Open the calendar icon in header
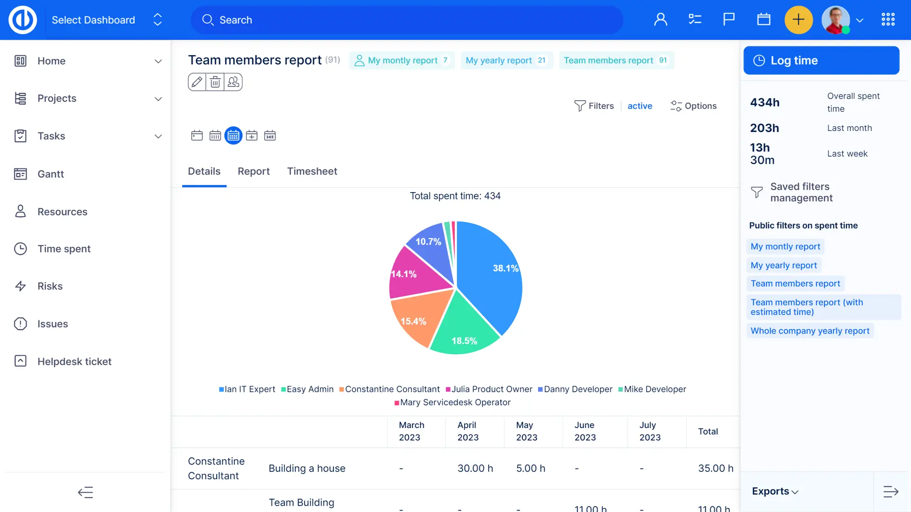The image size is (911, 512). click(763, 19)
